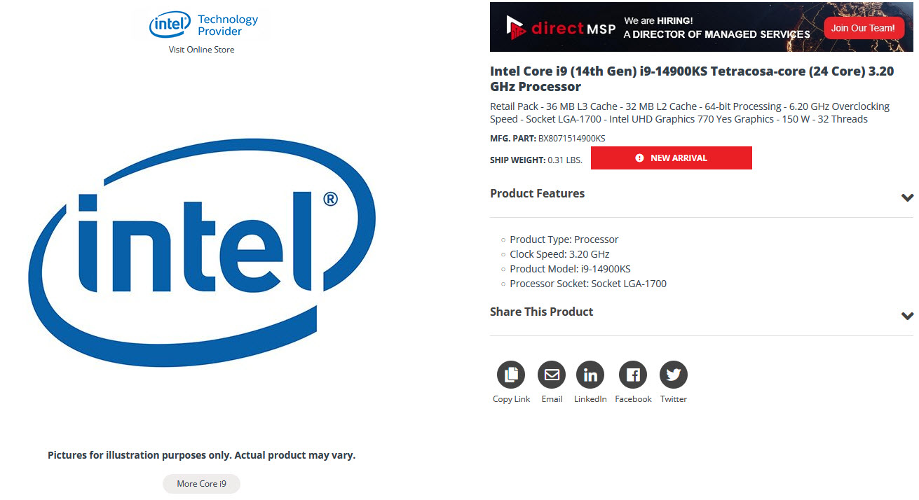Collapse the Share This Product chevron
The width and height of the screenshot is (919, 500).
tap(907, 316)
